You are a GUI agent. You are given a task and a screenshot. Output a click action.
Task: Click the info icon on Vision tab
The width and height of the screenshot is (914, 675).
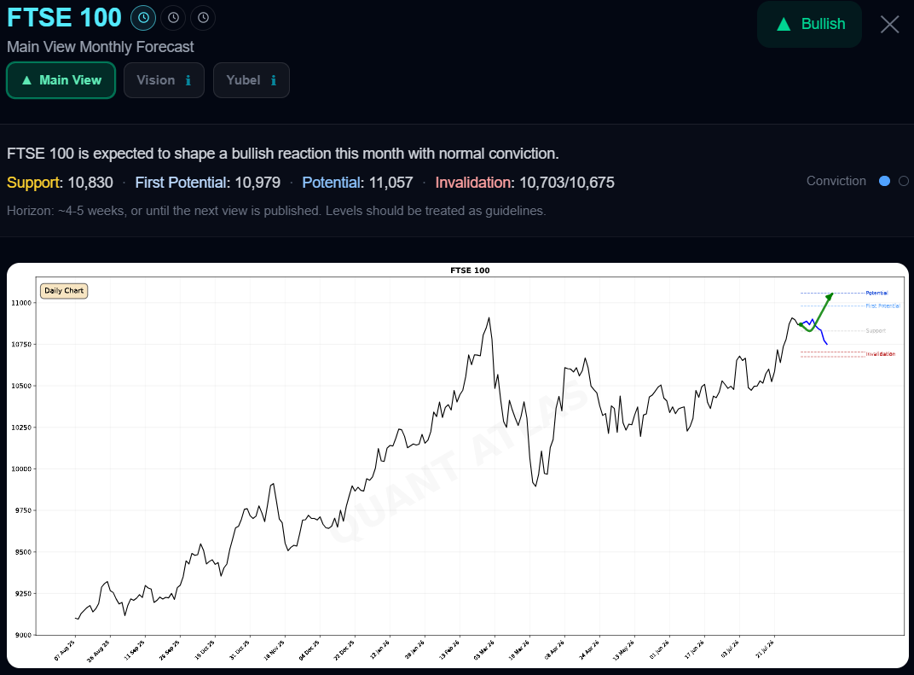[x=188, y=80]
